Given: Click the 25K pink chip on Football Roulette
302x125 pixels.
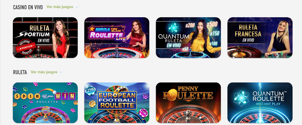Looking at the screenshot, I should [143, 113].
